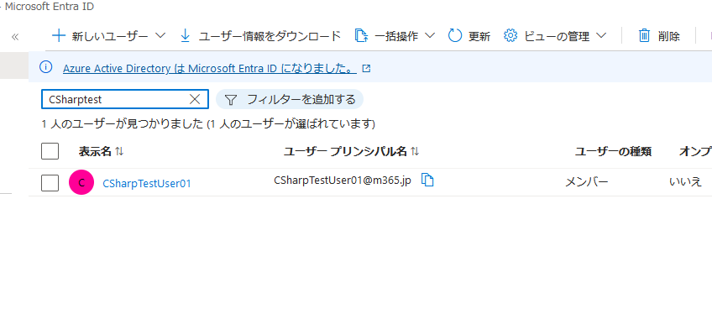The height and width of the screenshot is (314, 712).
Task: Toggle the select-all header checkbox
Action: point(50,151)
